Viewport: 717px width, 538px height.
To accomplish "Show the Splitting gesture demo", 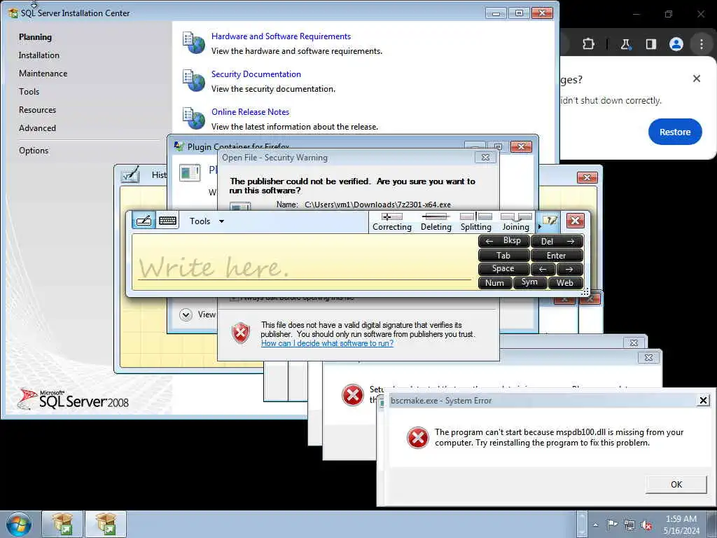I will pos(475,222).
